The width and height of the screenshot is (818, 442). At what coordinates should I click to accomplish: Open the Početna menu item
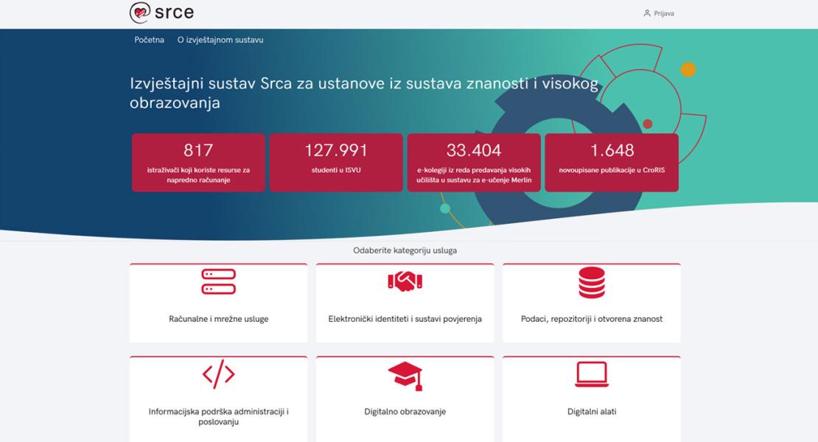pyautogui.click(x=149, y=40)
